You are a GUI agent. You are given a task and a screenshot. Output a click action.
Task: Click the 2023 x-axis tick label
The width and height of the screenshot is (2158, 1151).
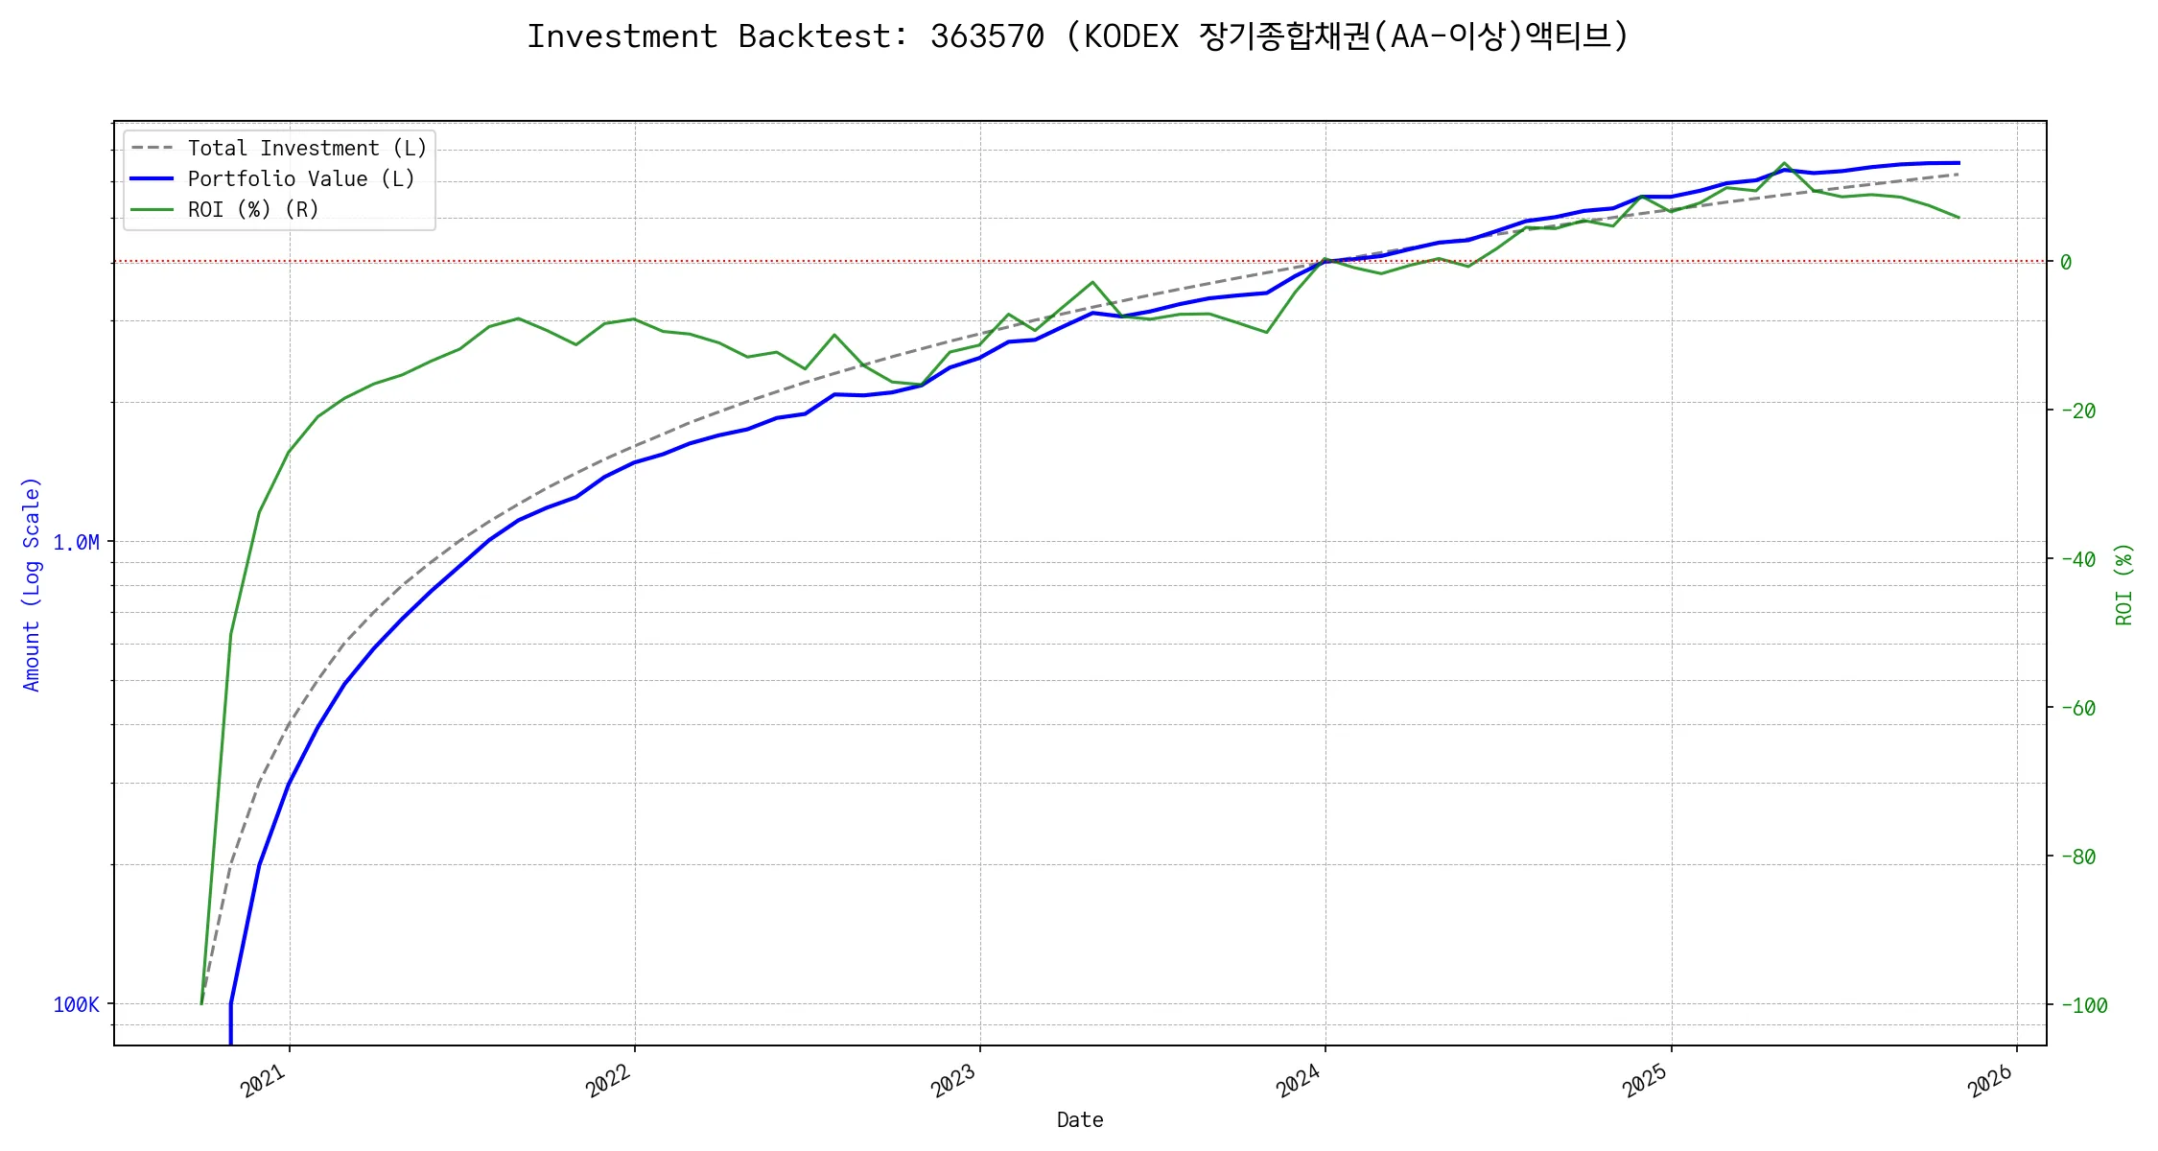pos(953,1081)
